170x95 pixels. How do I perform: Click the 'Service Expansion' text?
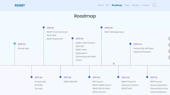159,85
